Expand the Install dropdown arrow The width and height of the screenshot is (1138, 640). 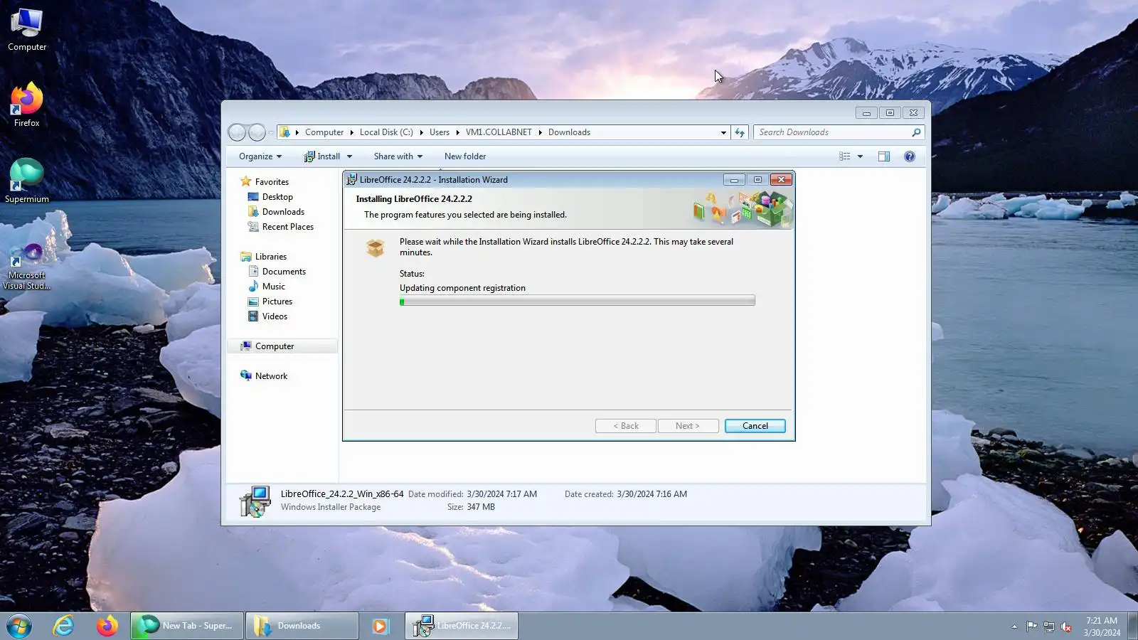349,156
